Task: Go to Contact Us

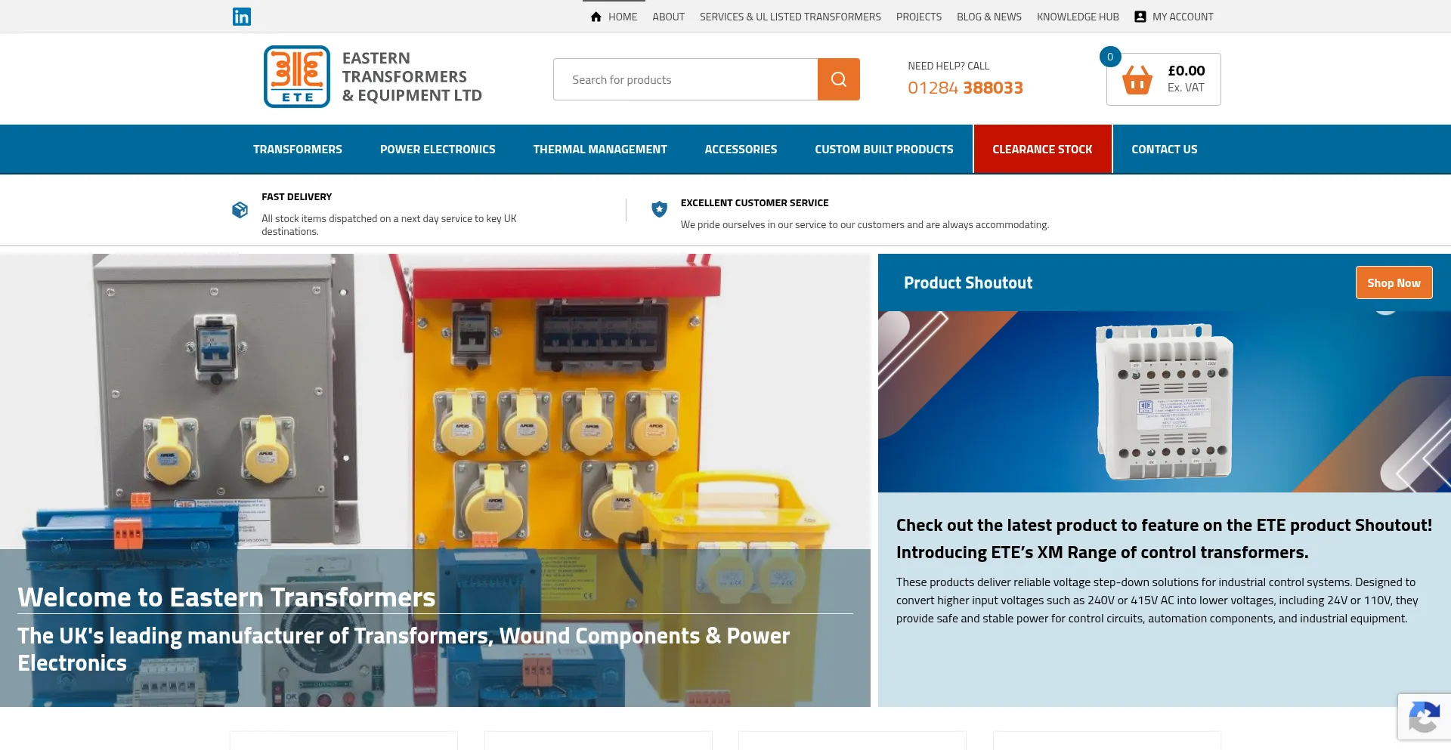Action: click(1165, 150)
